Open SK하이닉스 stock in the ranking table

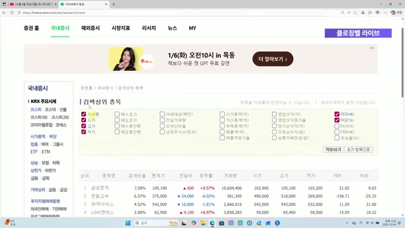click(103, 204)
